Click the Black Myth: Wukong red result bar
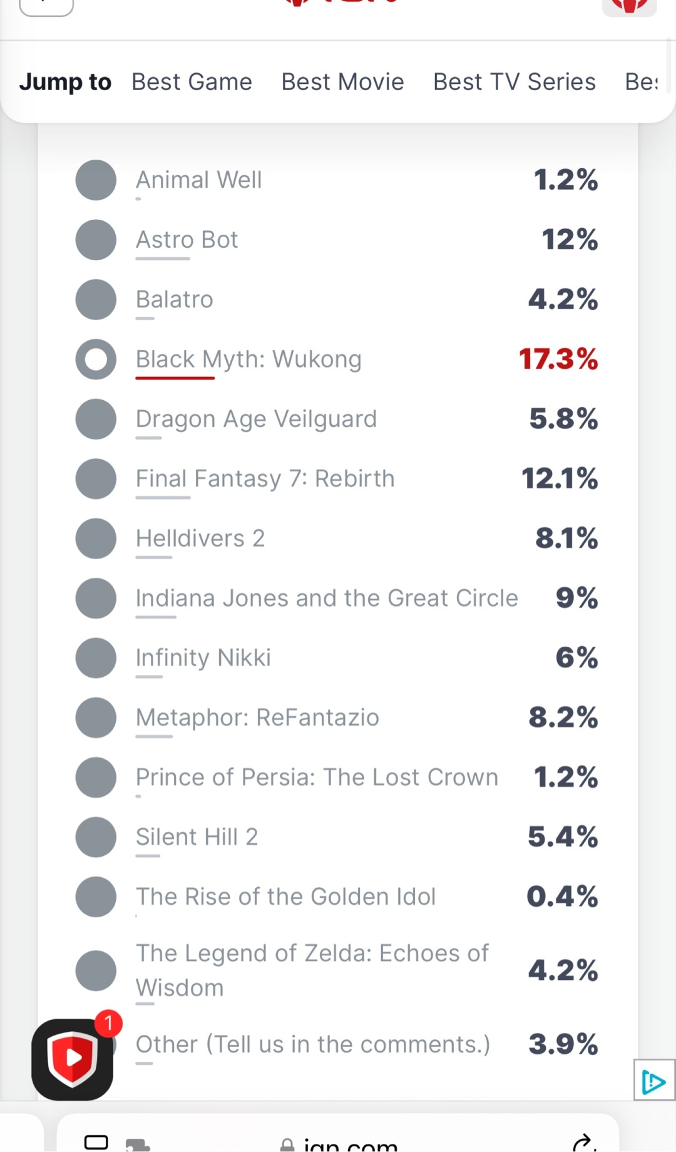Screen dimensions: 676x1152 point(175,378)
